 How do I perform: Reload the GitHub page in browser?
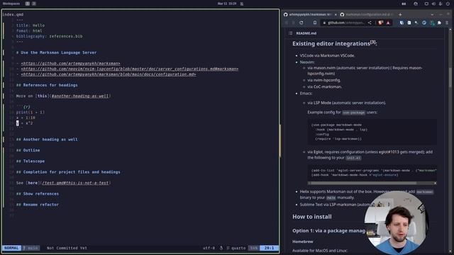coord(301,23)
